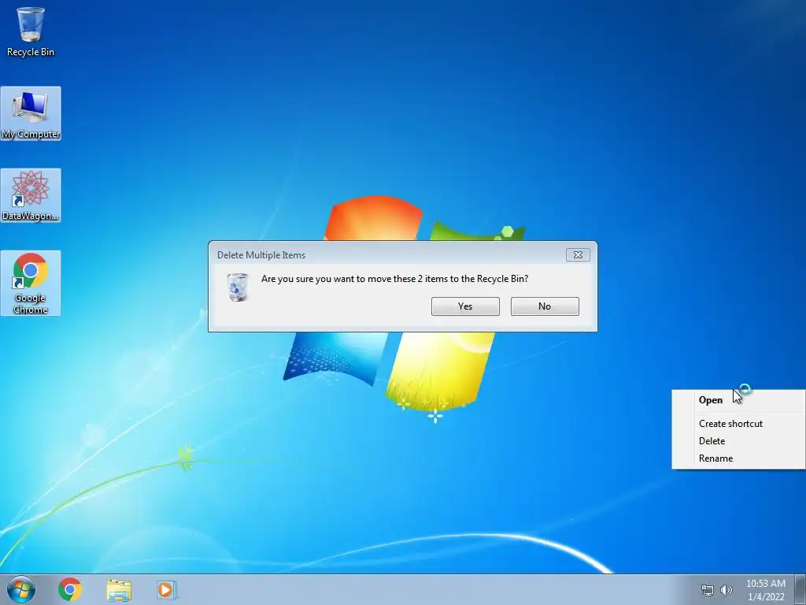Viewport: 806px width, 605px height.
Task: Select the My Computer desktop icon
Action: click(31, 113)
